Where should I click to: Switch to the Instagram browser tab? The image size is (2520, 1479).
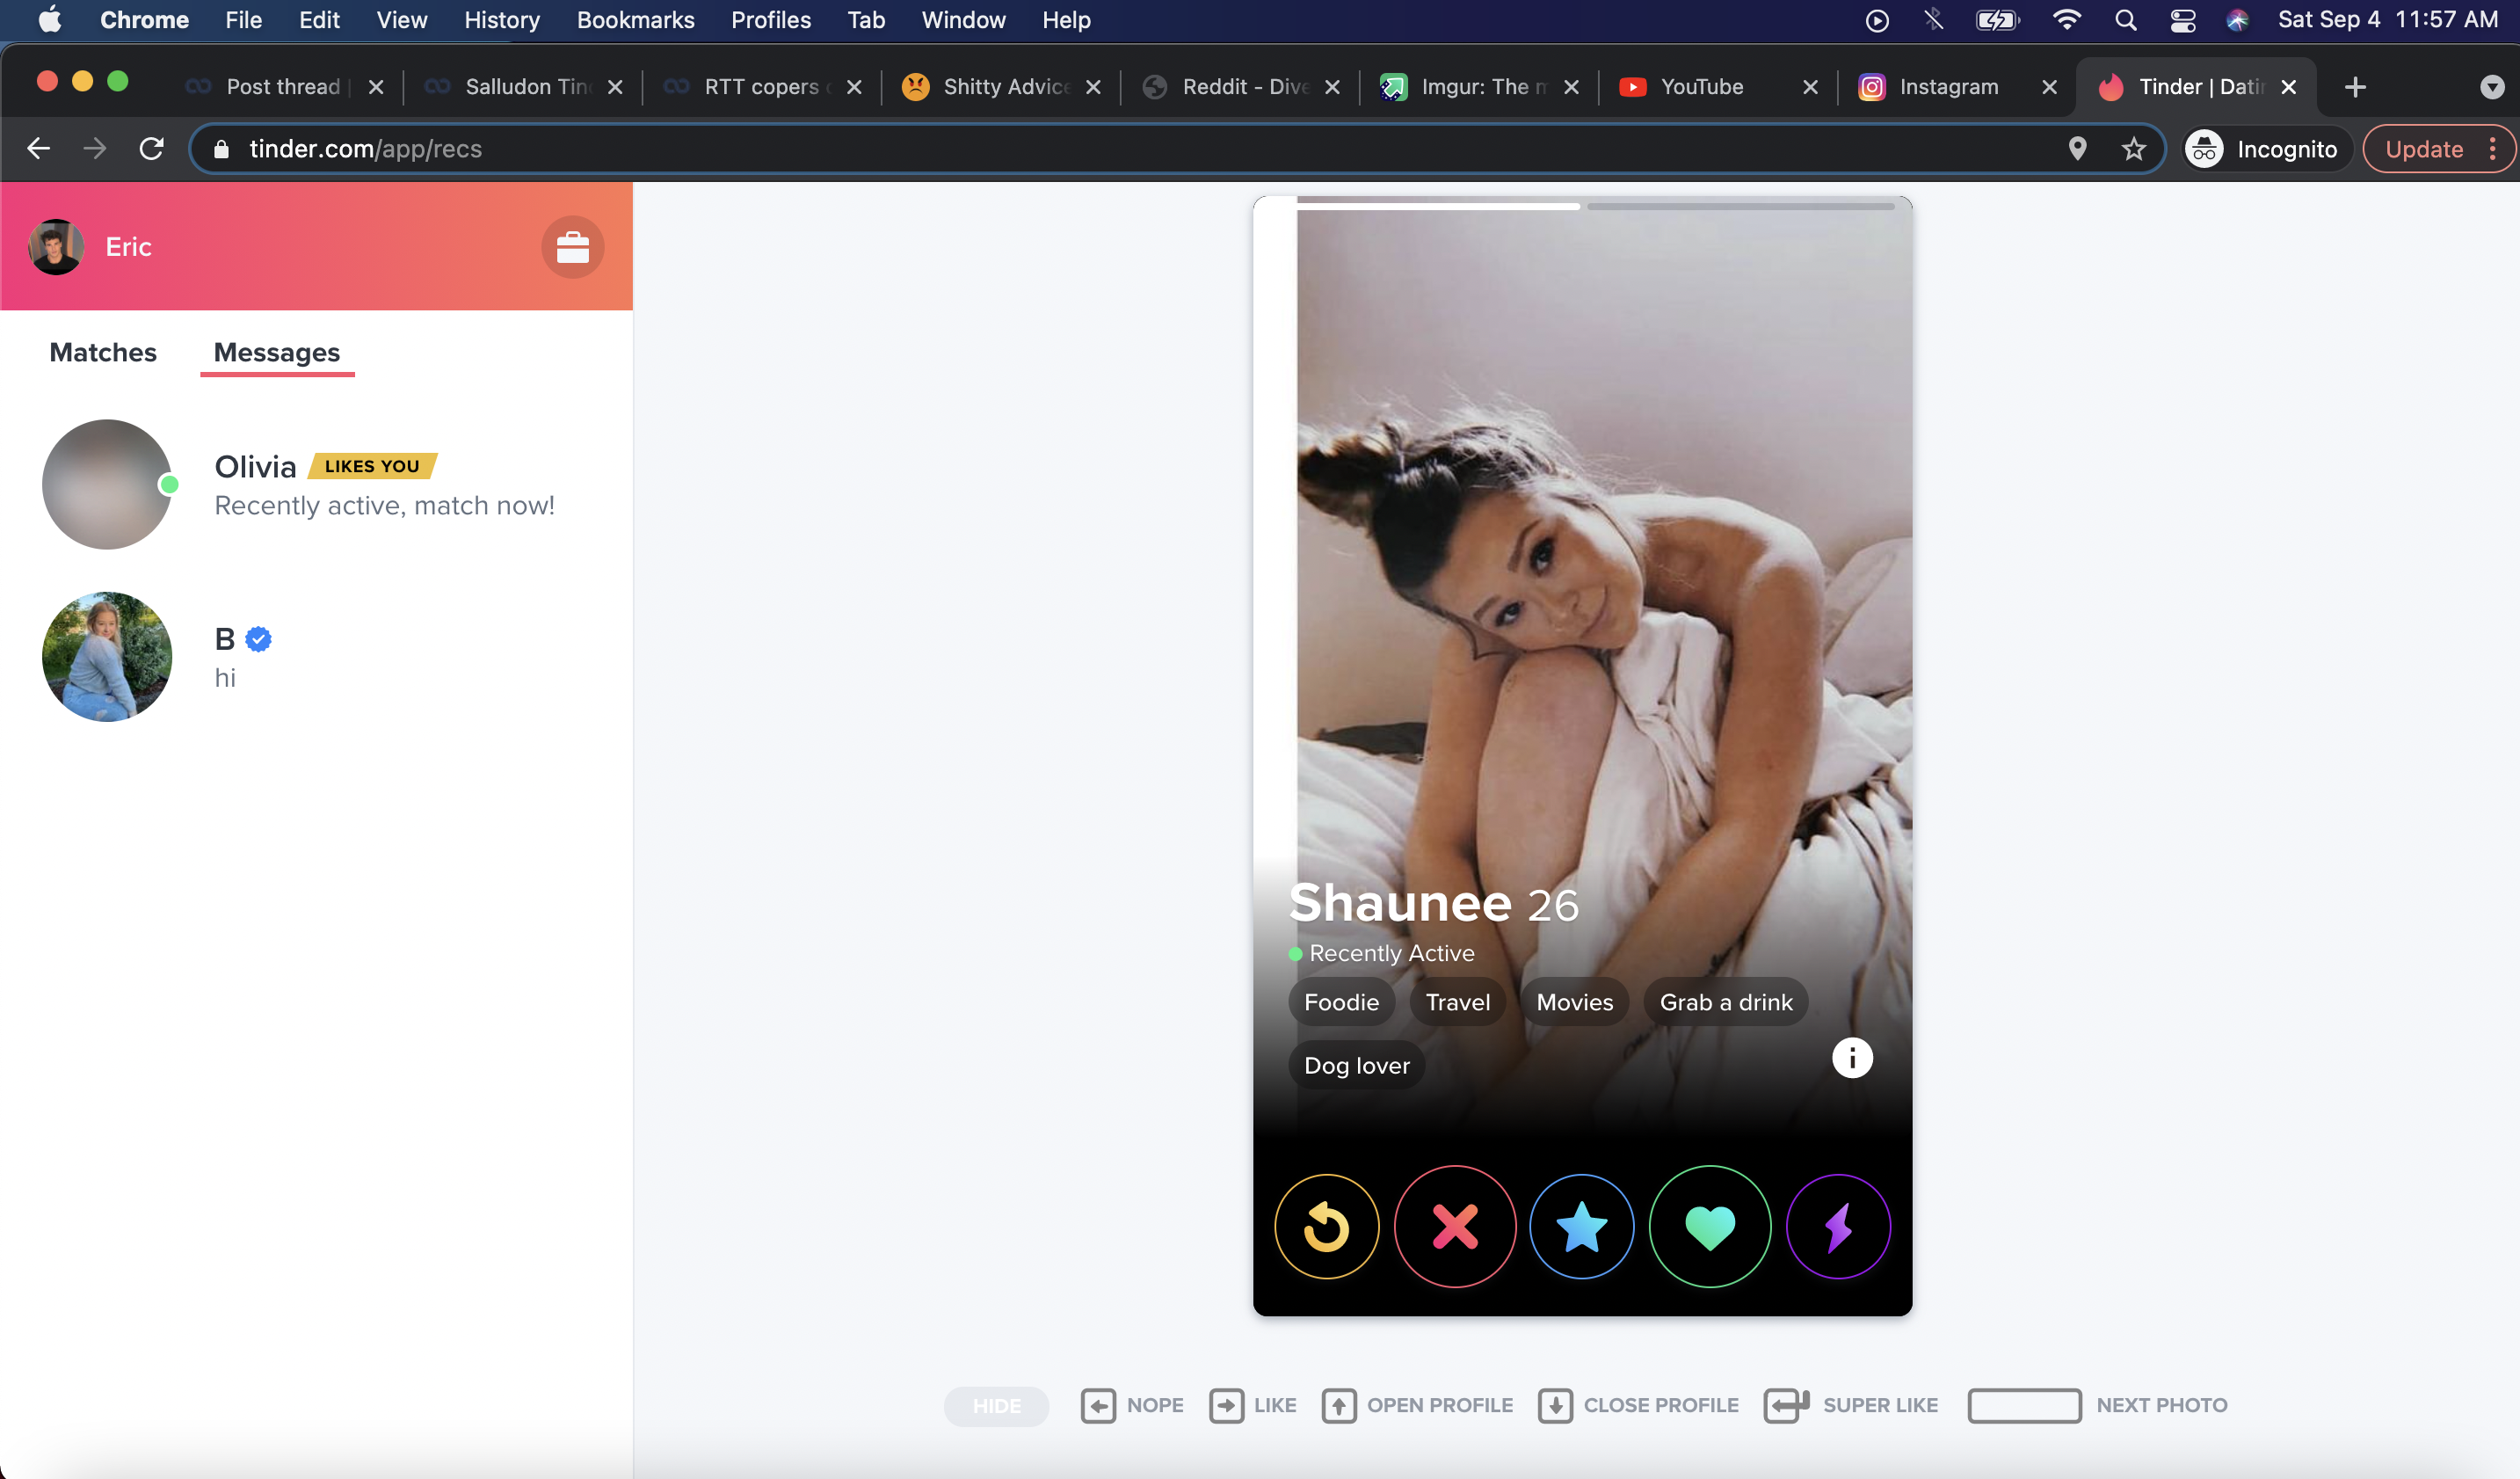(1947, 87)
